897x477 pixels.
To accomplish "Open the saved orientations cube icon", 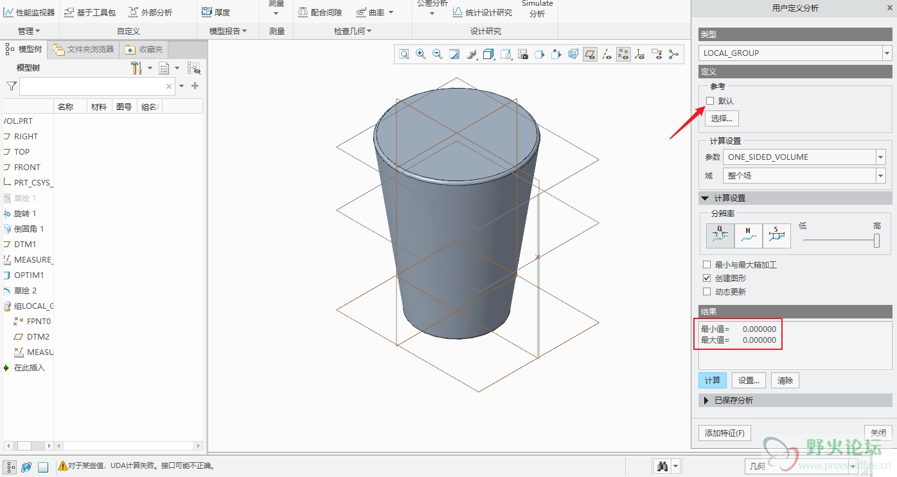I will 488,55.
